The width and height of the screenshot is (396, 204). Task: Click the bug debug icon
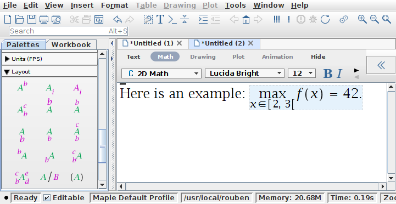coord(313,19)
